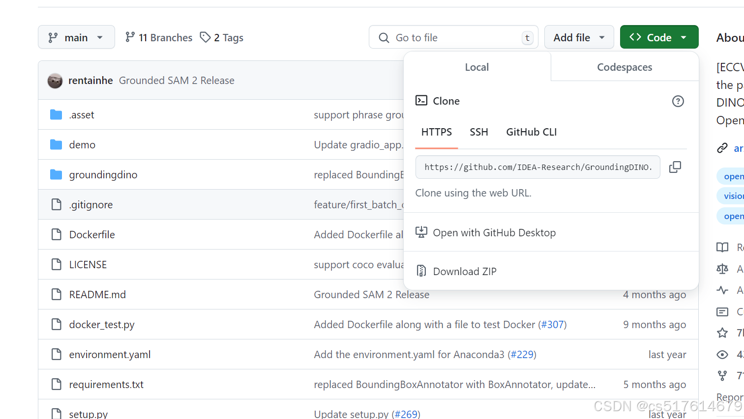Click Download ZIP
744x419 pixels.
point(464,272)
